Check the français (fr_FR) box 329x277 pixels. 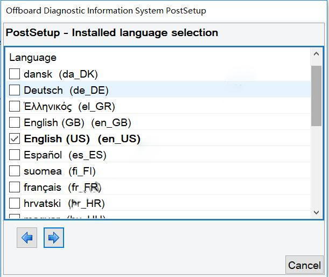click(15, 187)
